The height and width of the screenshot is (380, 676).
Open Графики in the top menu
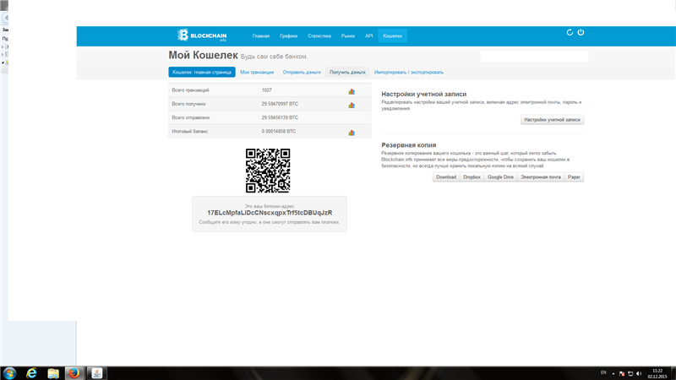[288, 36]
